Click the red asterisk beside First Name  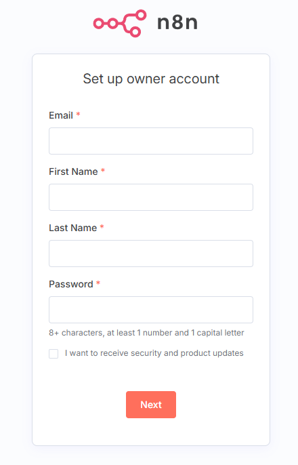pos(103,171)
